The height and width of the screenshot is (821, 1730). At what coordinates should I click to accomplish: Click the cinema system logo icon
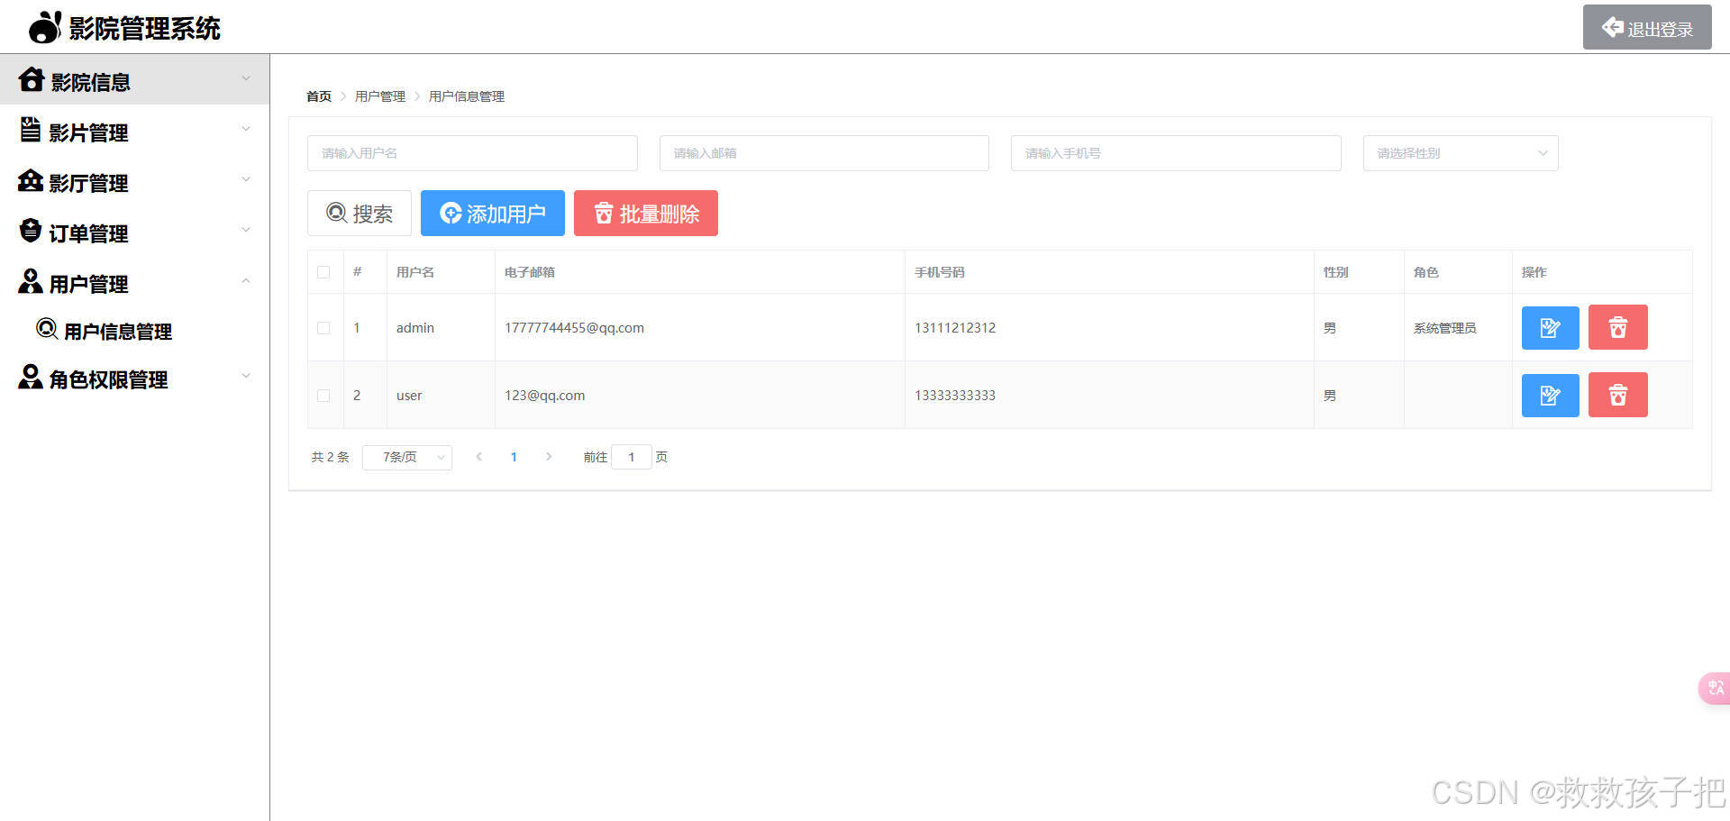tap(45, 27)
